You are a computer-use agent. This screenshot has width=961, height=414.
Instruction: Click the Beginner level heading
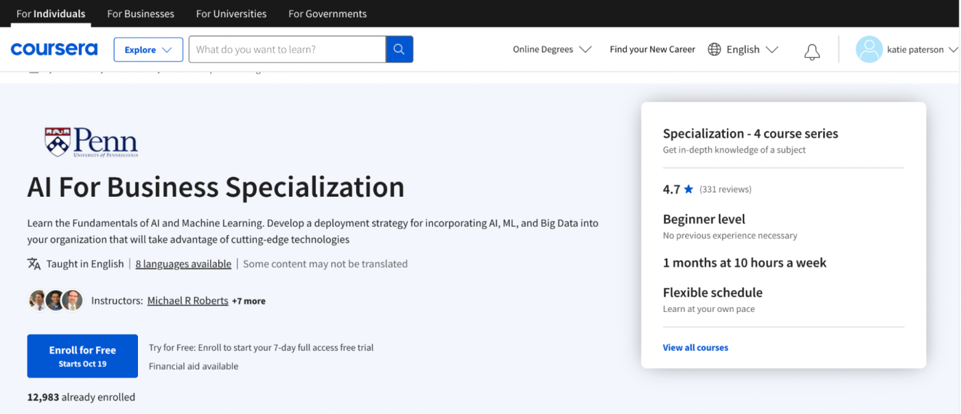(x=704, y=219)
